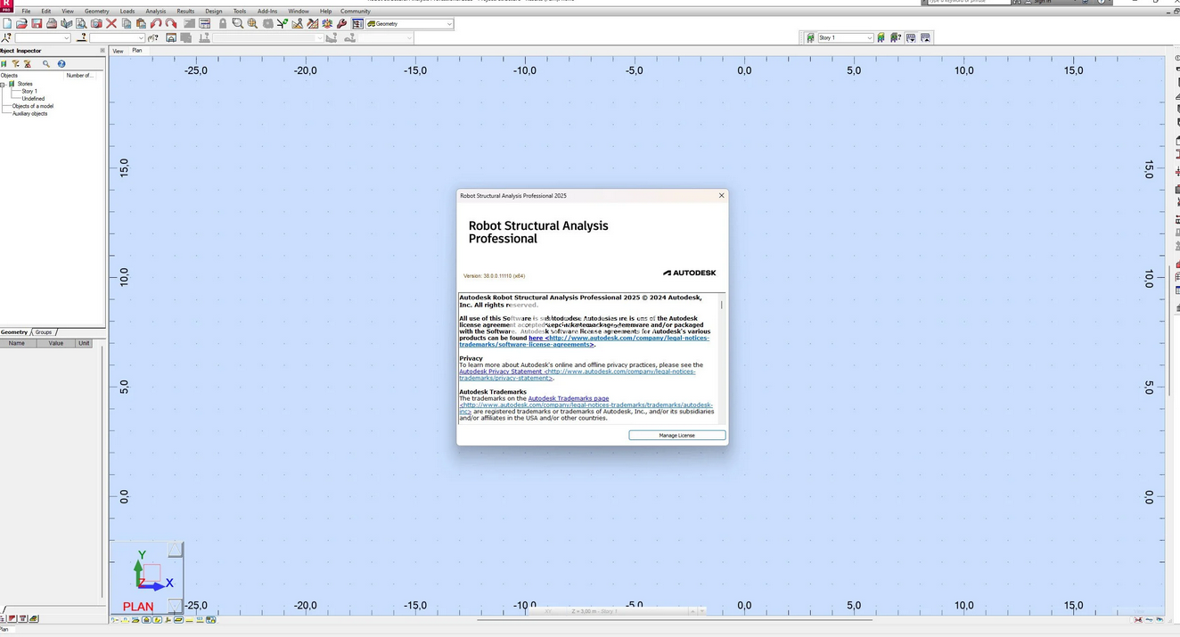
Task: Open the Analysis menu
Action: (x=156, y=12)
